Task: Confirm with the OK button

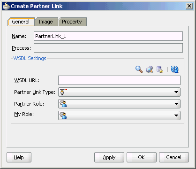Action: click(142, 157)
